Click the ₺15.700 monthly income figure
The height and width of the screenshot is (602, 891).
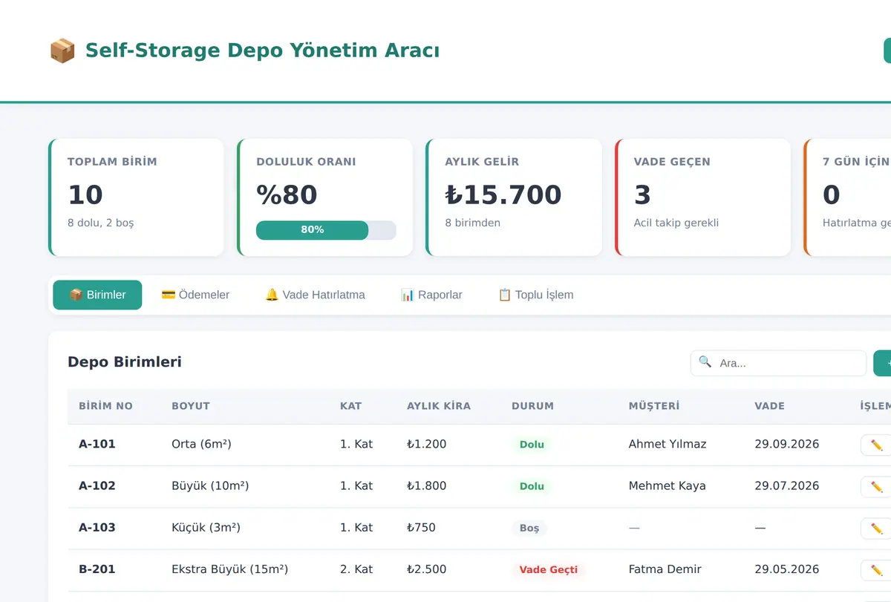503,194
